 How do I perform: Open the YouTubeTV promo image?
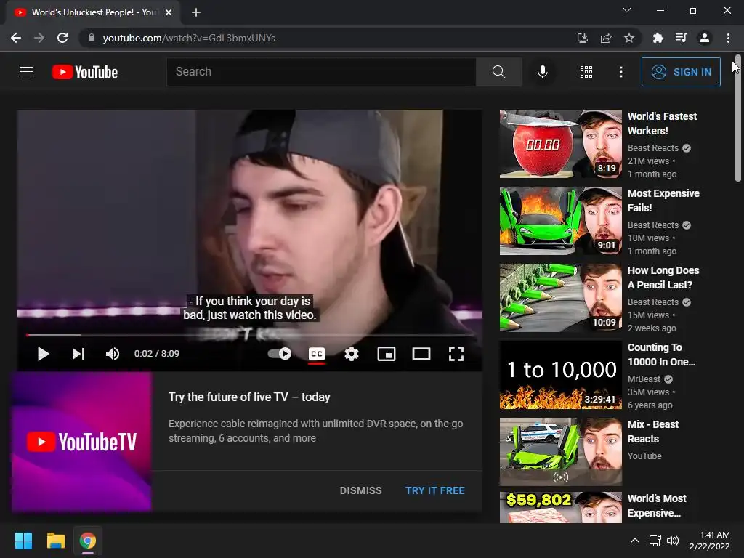(x=81, y=442)
